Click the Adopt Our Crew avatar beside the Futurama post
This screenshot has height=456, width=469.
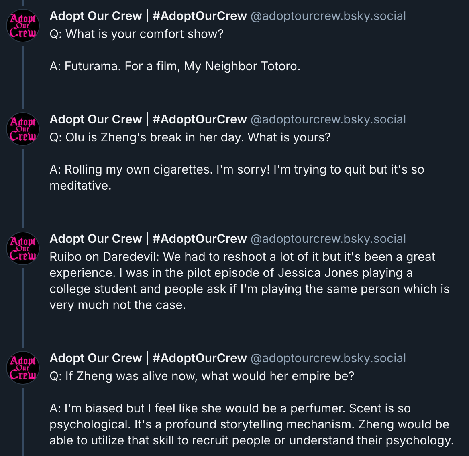point(23,26)
